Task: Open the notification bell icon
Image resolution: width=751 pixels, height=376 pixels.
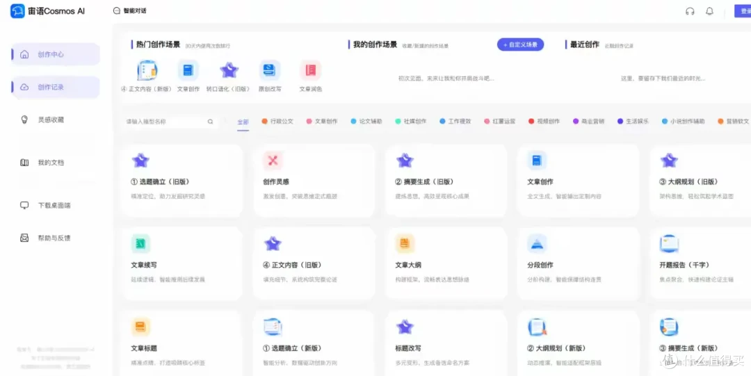Action: tap(709, 12)
